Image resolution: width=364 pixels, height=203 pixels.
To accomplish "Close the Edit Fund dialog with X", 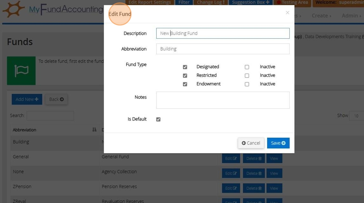I will click(x=287, y=13).
